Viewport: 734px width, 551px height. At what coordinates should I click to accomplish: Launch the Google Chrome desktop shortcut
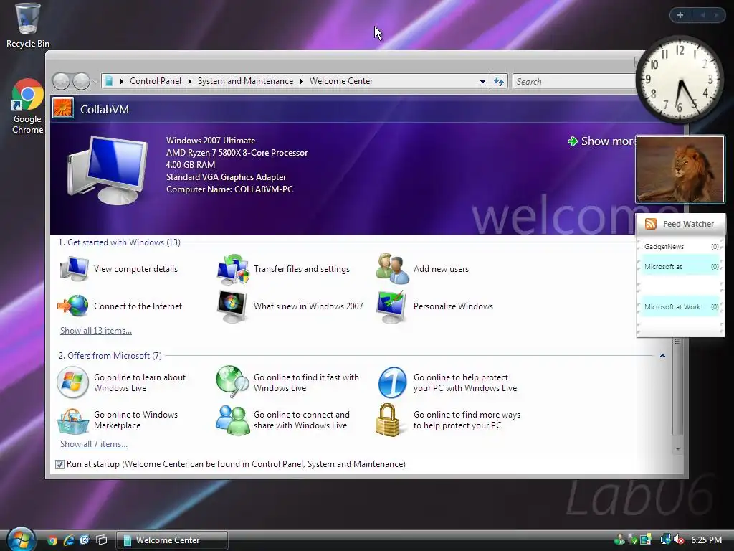pos(27,107)
